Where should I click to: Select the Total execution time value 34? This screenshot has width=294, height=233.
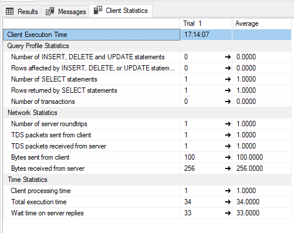point(188,202)
